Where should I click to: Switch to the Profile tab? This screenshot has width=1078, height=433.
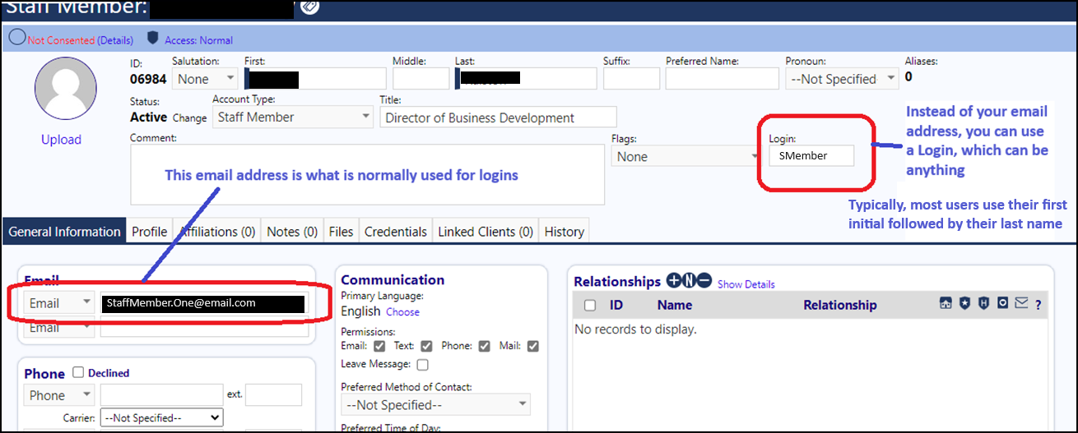click(x=150, y=232)
